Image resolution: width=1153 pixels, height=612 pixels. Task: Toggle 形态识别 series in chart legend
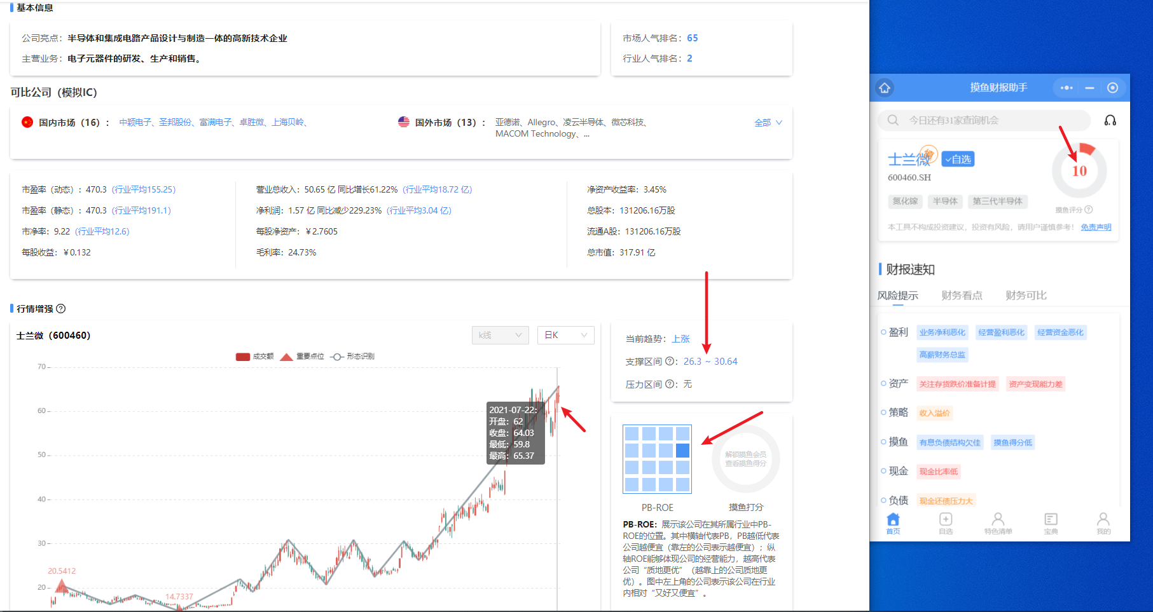coord(352,357)
